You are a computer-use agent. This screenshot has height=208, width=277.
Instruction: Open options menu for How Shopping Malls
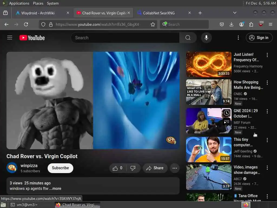267,83
